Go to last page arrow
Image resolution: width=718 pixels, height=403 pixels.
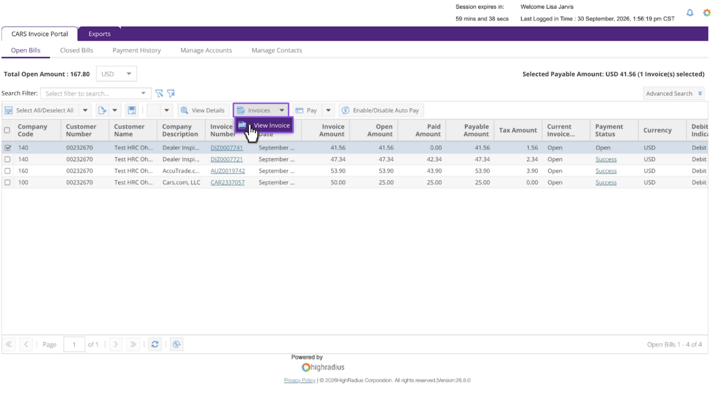pyautogui.click(x=133, y=344)
